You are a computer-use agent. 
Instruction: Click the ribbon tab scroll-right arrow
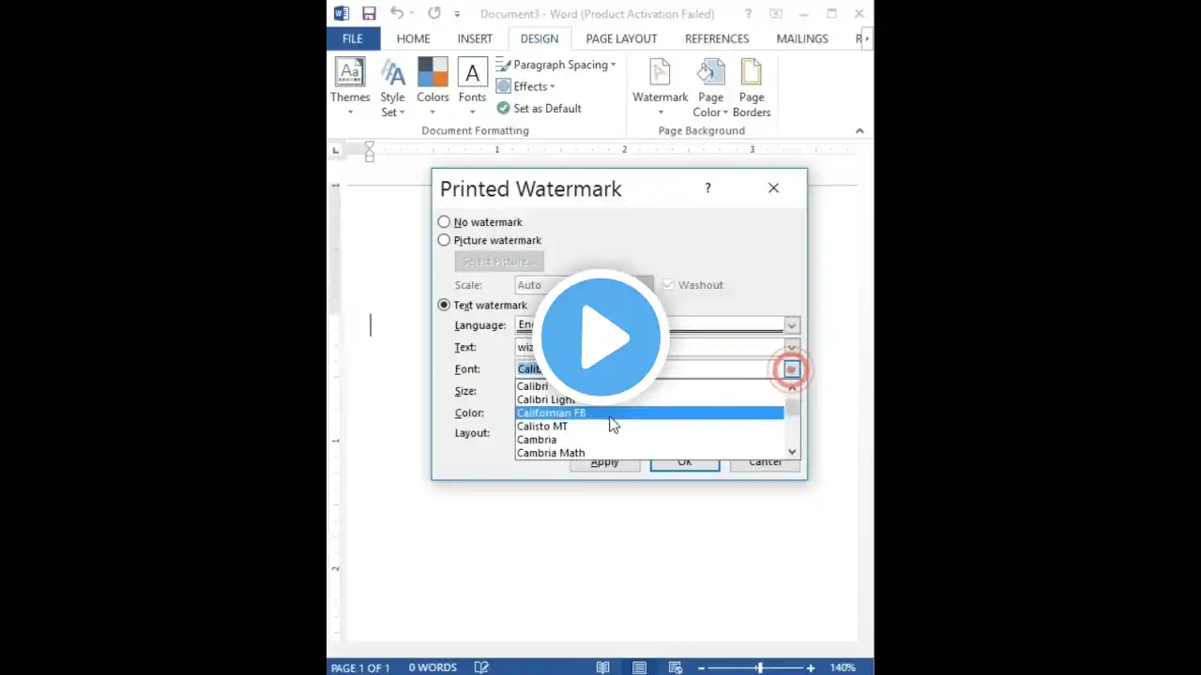pos(867,38)
